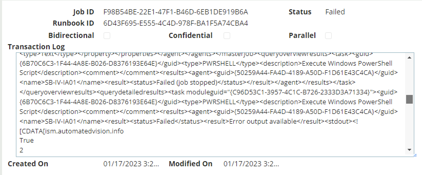Click the Modified On date value
This screenshot has width=422, height=175.
[x=251, y=164]
